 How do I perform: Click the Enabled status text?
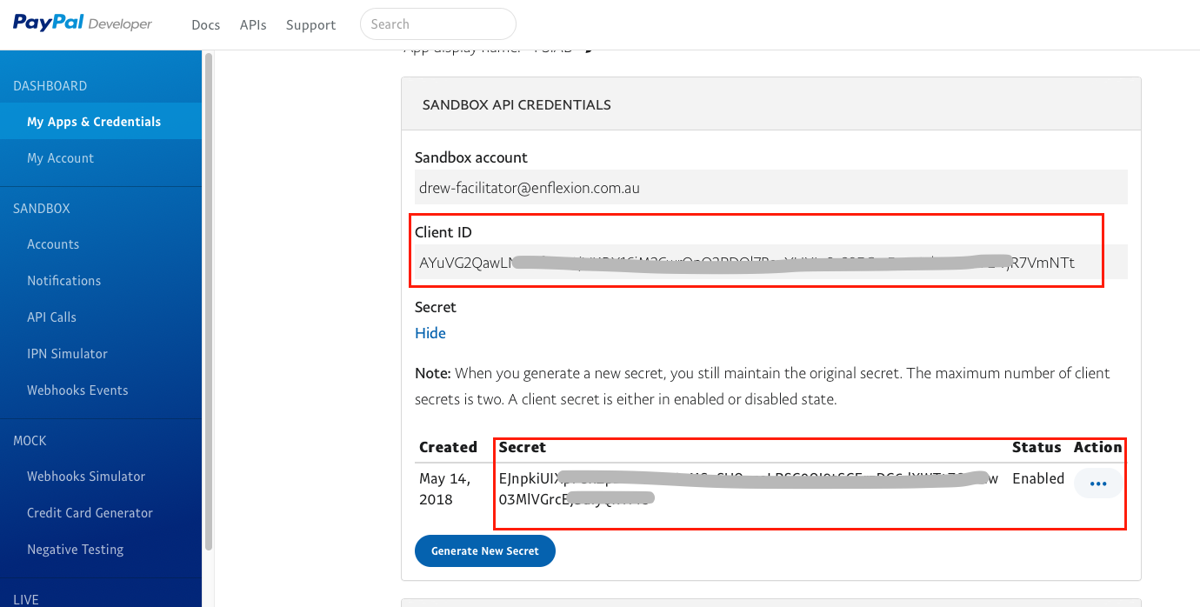1038,478
